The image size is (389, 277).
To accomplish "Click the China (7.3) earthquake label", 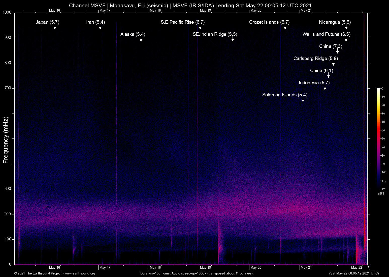I will (x=331, y=46).
